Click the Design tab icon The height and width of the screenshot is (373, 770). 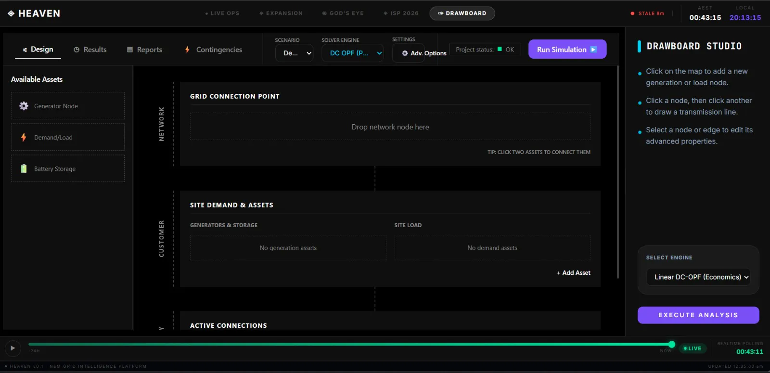pos(25,50)
